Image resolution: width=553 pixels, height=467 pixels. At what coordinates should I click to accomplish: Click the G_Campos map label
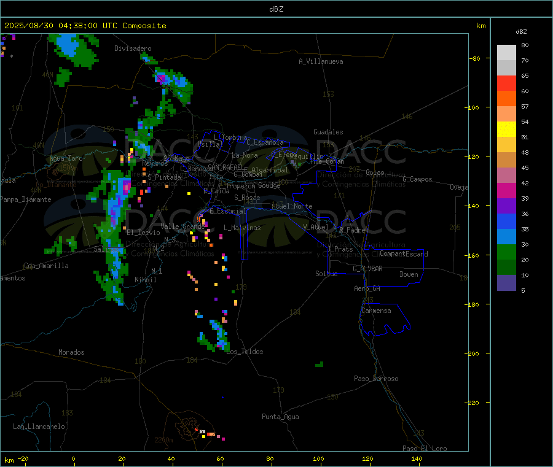point(418,179)
